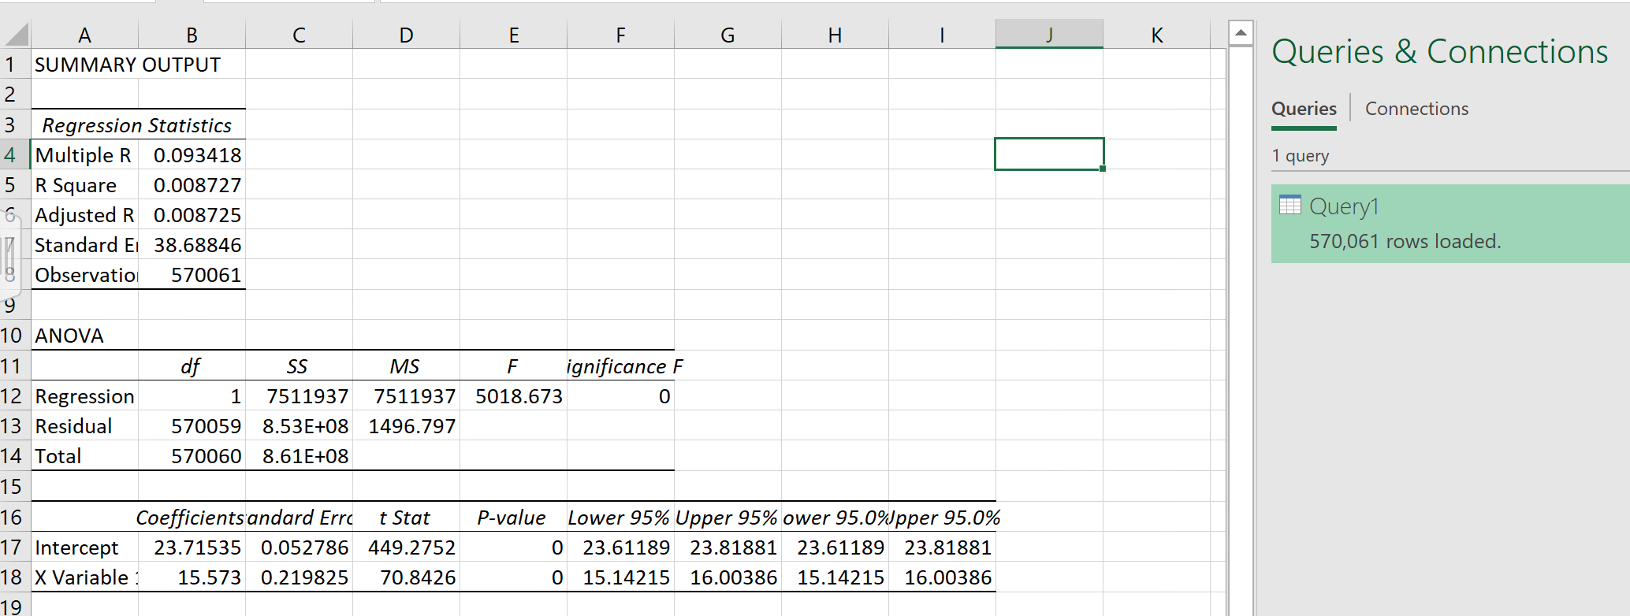Click the Residual row label cell
The image size is (1630, 616).
[85, 425]
